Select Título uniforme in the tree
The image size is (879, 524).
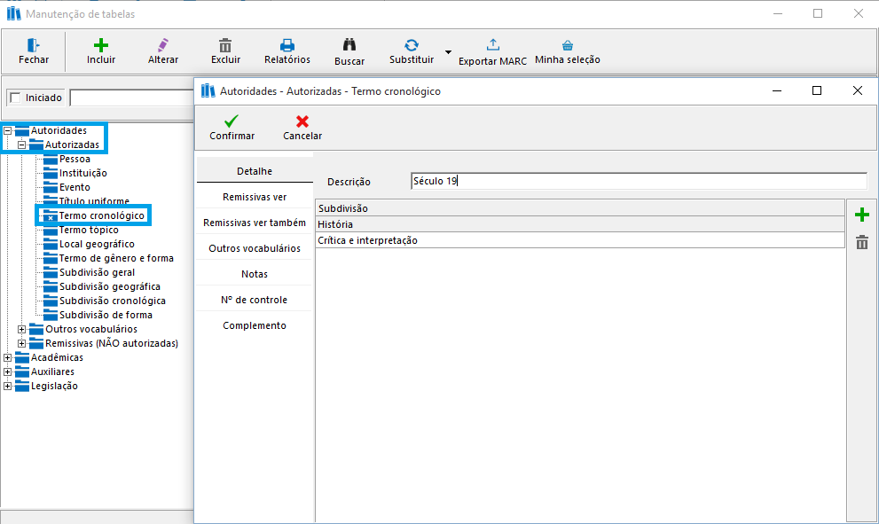(94, 201)
